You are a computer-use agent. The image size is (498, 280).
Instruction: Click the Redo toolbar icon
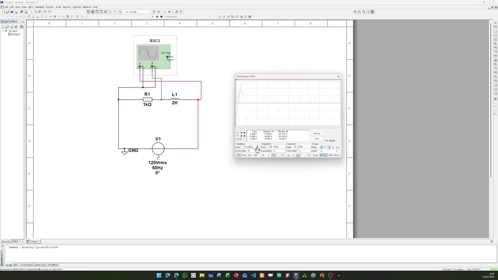point(49,12)
